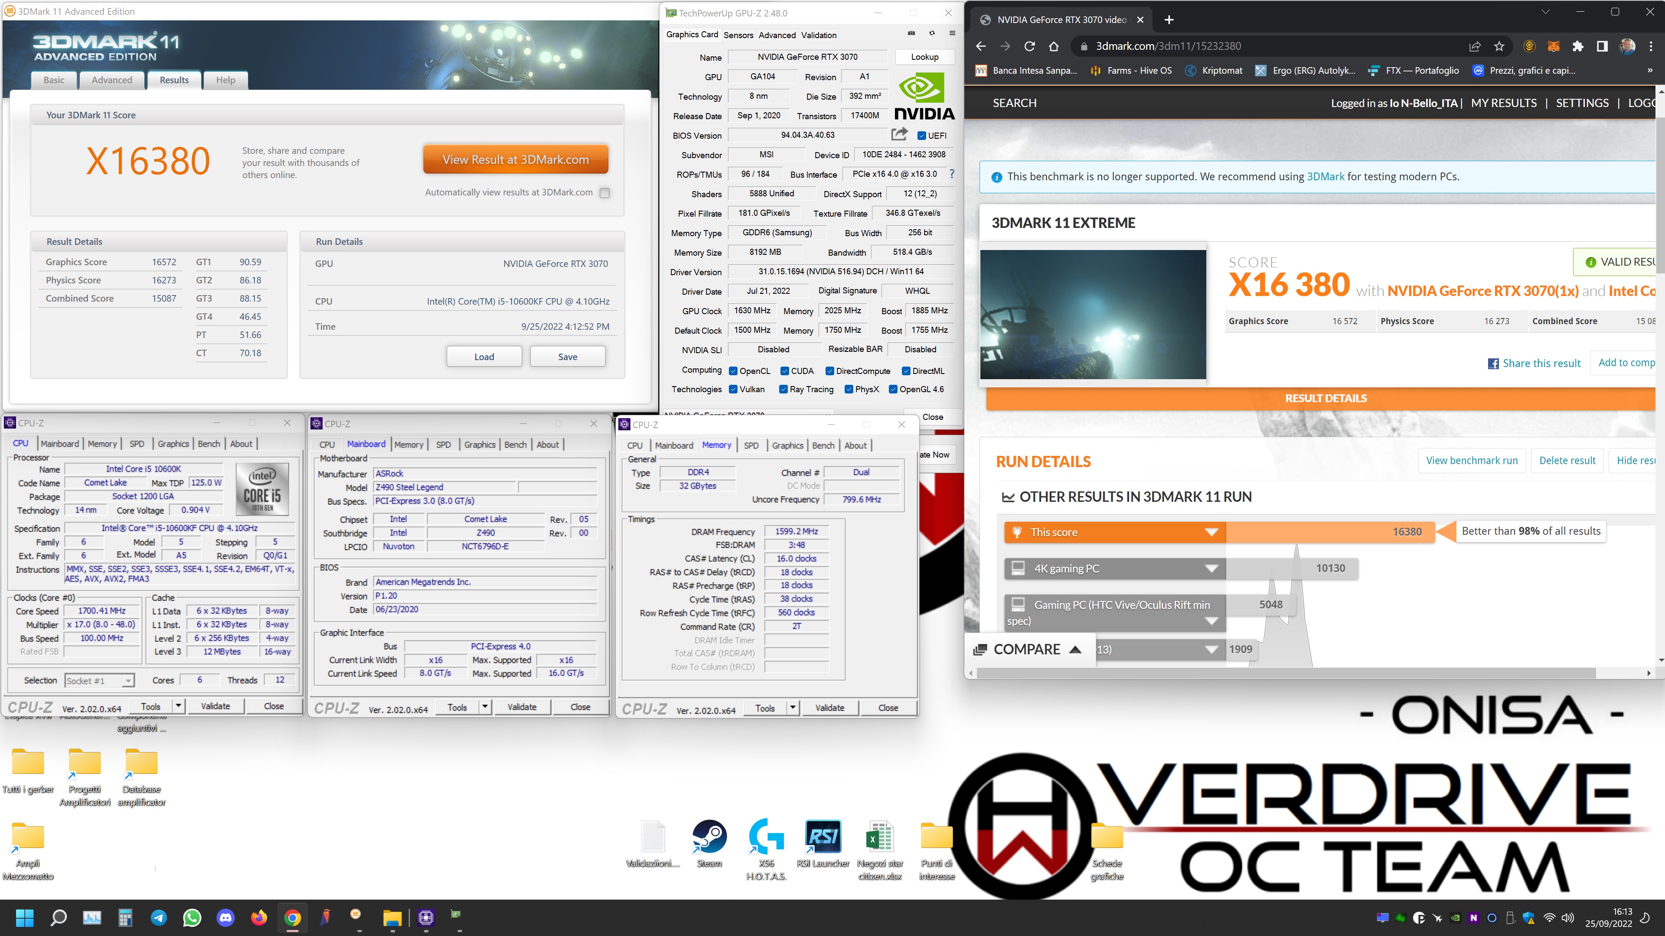This screenshot has width=1665, height=936.
Task: Toggle the Vulkan checkbox
Action: (733, 389)
